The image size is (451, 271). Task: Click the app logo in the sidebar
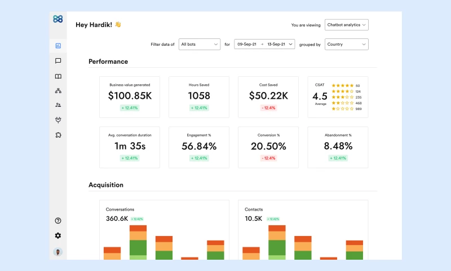[x=58, y=19]
